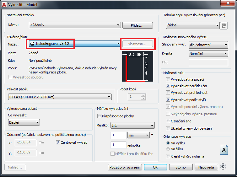Screen dimensions: 237x177
Task: Click the collapse dialog arrow icon
Action: [223, 167]
